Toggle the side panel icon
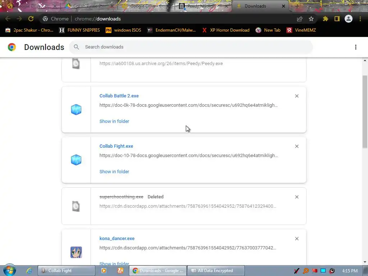 pyautogui.click(x=337, y=19)
